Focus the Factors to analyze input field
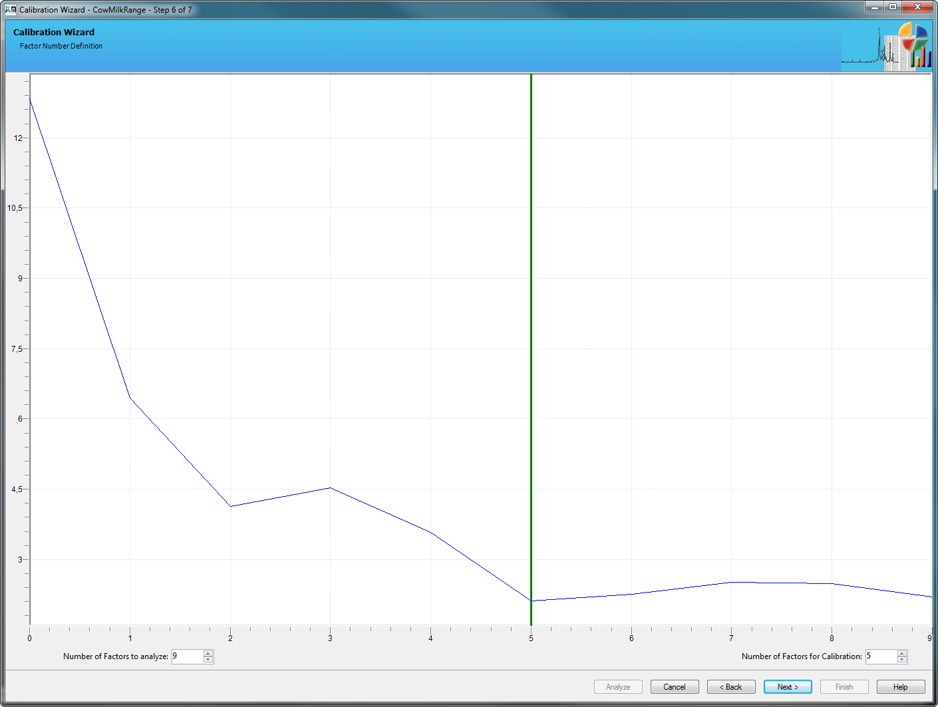938x707 pixels. [x=187, y=656]
